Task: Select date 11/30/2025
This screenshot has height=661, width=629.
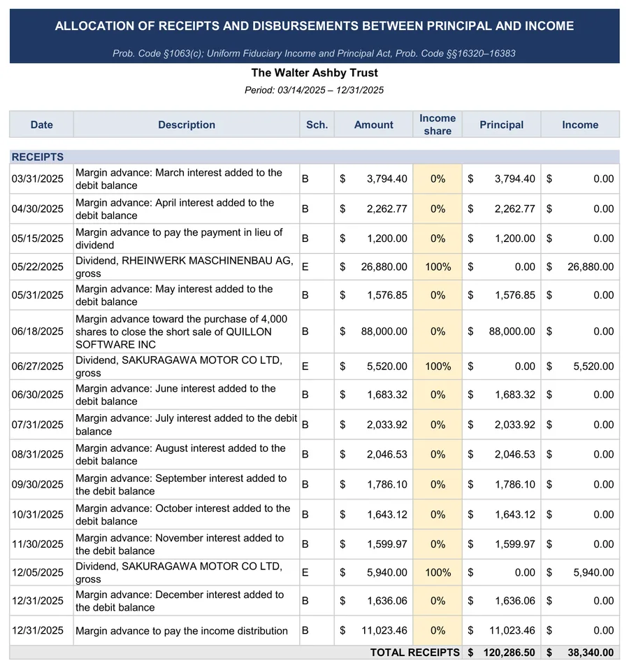Action: (38, 544)
